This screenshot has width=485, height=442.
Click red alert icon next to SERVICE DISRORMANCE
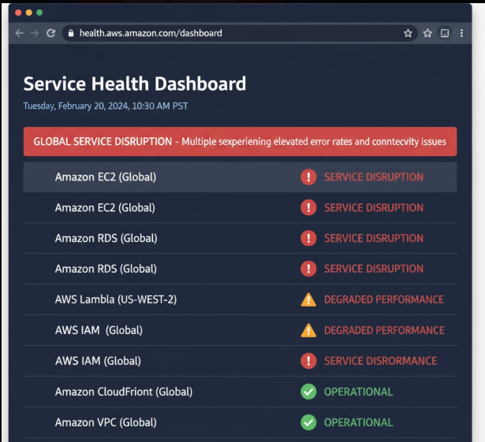pyautogui.click(x=308, y=361)
